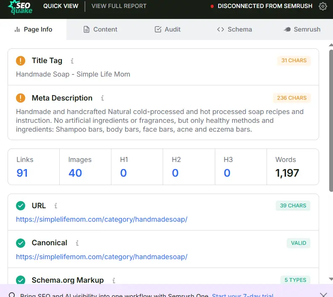333x297 pixels.
Task: Click the Images count 40
Action: click(x=75, y=173)
